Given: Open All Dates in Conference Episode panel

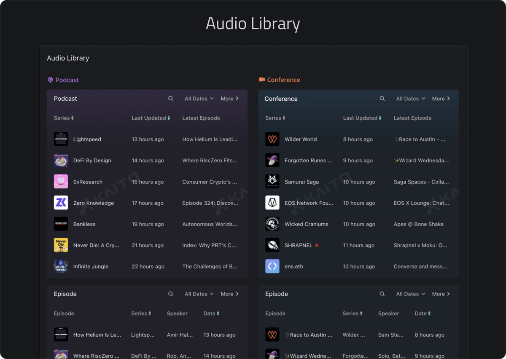Looking at the screenshot, I should [x=411, y=294].
